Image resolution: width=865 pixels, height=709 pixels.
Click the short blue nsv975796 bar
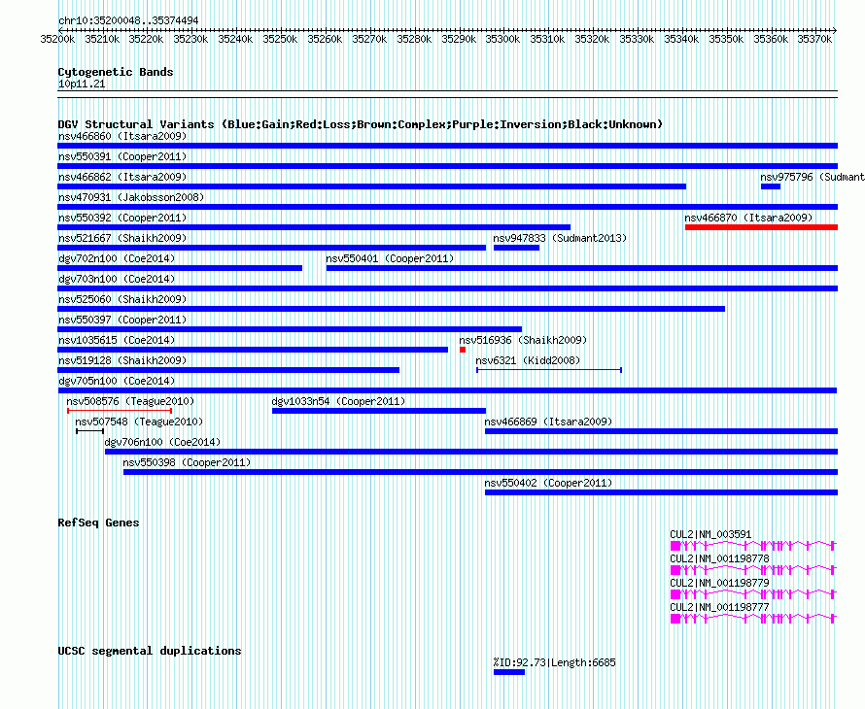[x=770, y=186]
